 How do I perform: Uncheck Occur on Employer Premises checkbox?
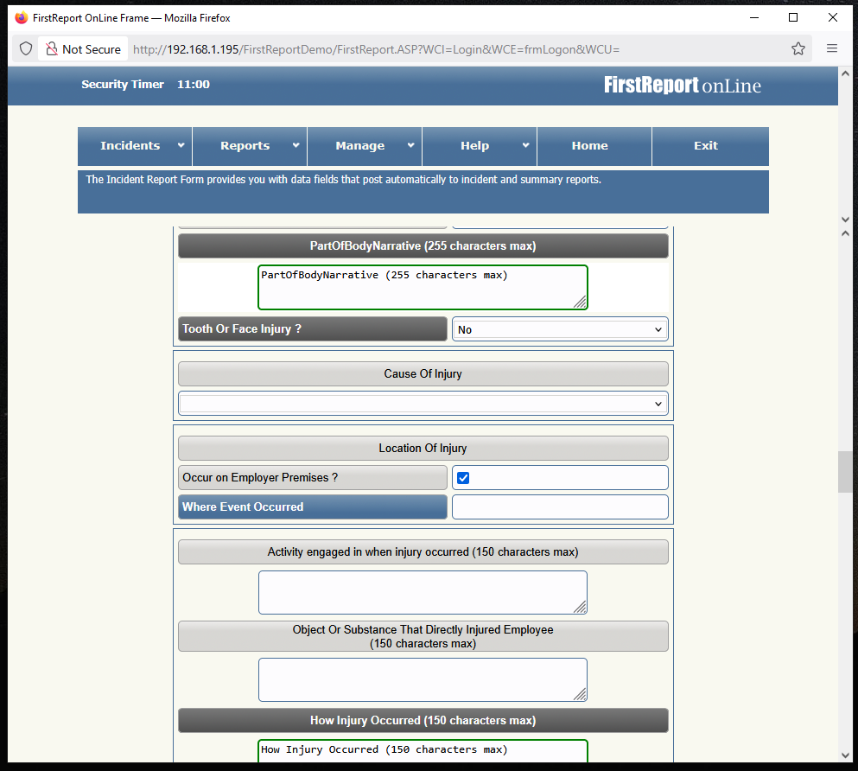[x=463, y=478]
